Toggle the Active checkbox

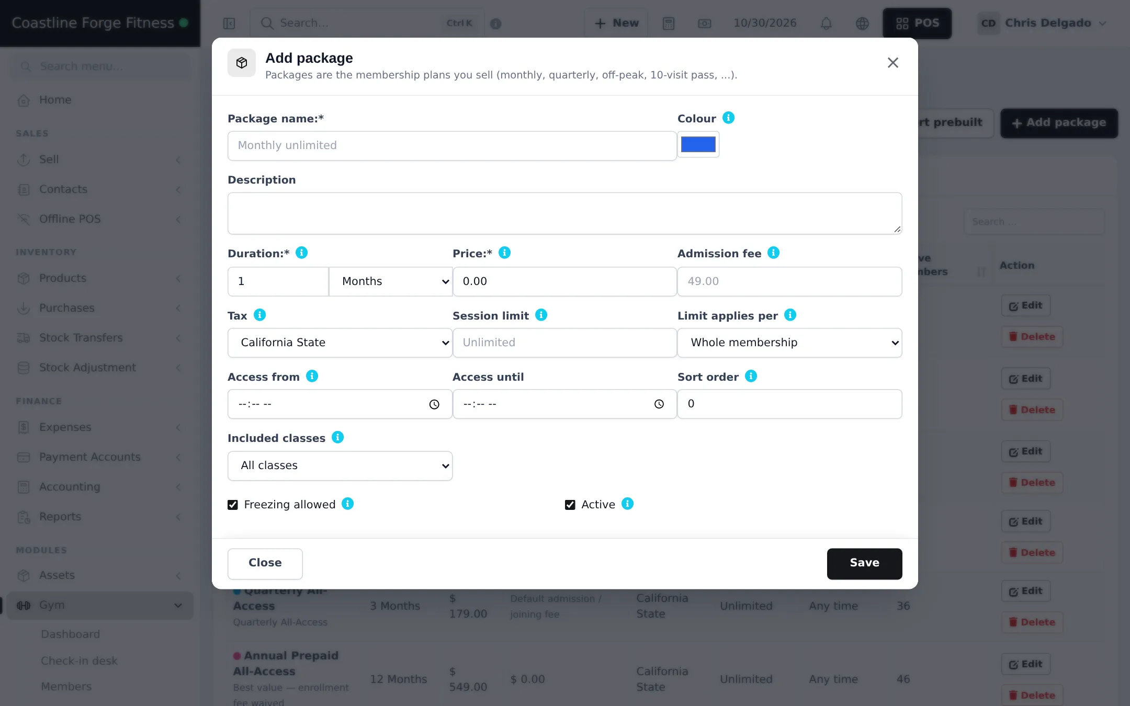click(570, 505)
